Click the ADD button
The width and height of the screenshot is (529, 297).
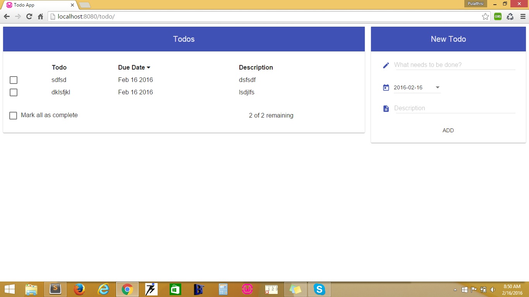[x=448, y=130]
